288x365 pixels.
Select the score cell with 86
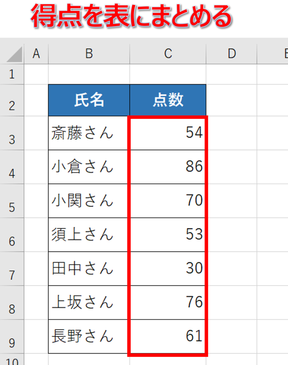(168, 167)
